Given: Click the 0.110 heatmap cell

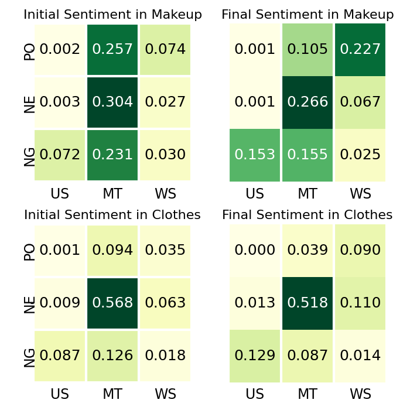Looking at the screenshot, I should click(360, 303).
